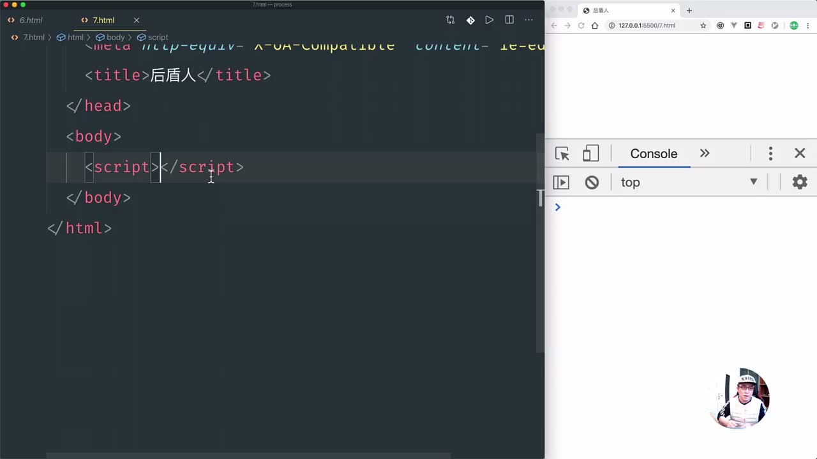Click the editor vertical scrollbar

click(x=540, y=242)
